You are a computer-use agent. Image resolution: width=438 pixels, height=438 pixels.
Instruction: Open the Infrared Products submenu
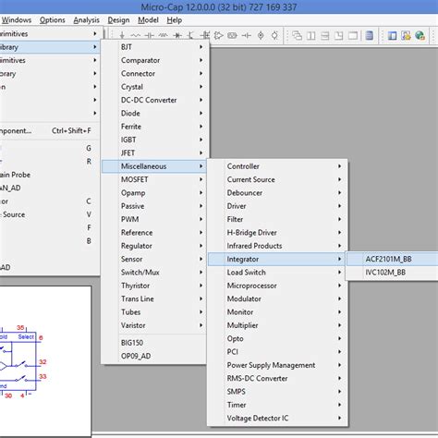click(277, 246)
